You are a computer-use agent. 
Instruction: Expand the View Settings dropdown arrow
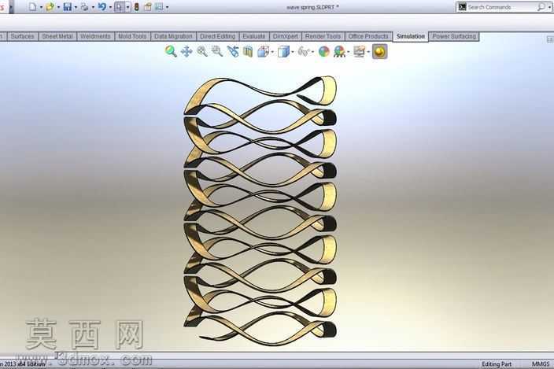[x=368, y=52]
